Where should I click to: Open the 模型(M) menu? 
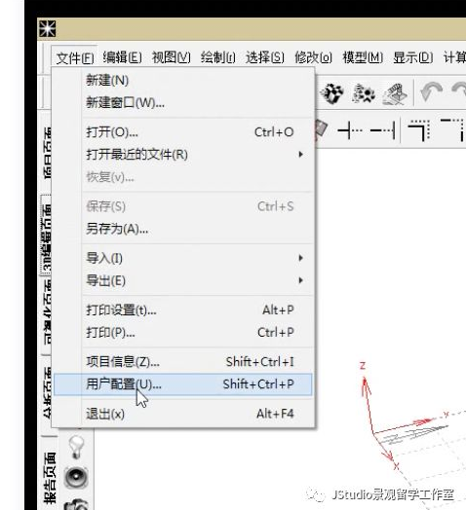coord(363,57)
